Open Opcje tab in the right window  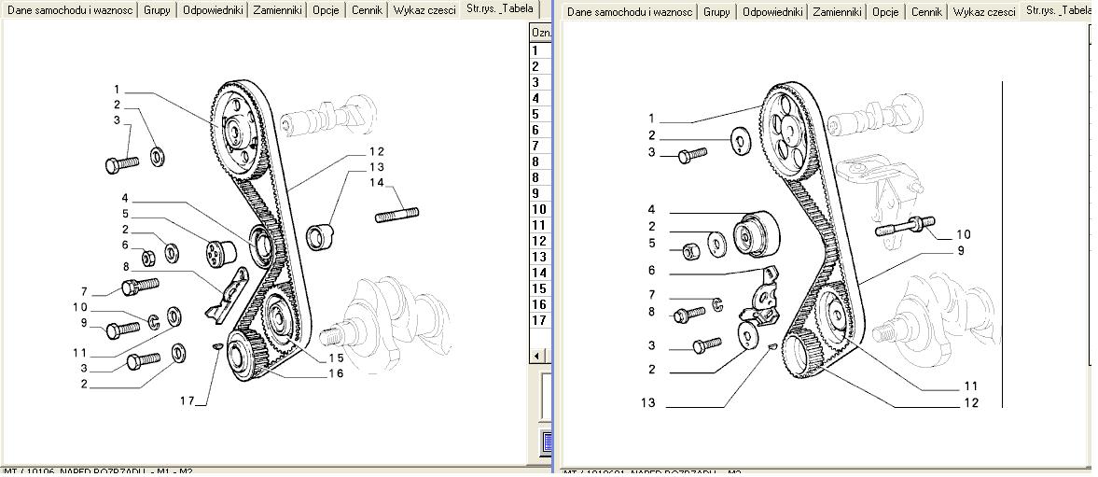pos(885,12)
